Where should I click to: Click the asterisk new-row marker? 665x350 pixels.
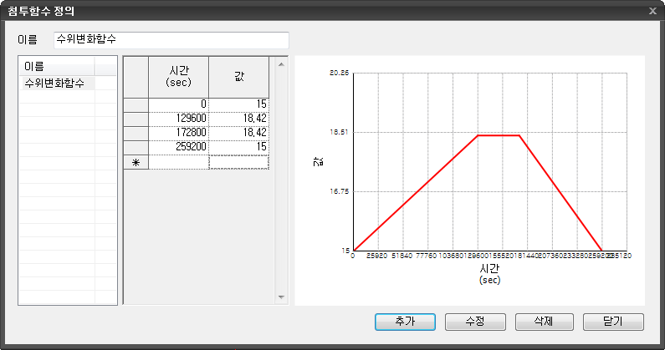click(x=136, y=162)
